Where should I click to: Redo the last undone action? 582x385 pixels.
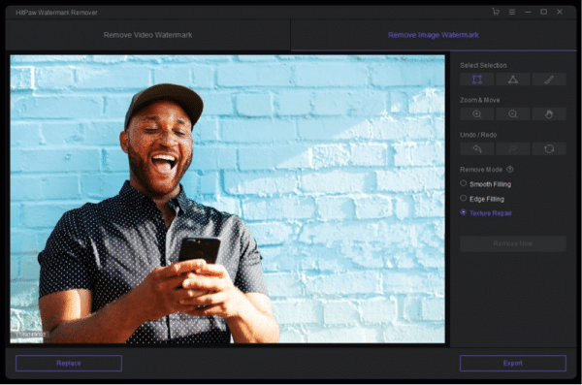(513, 149)
